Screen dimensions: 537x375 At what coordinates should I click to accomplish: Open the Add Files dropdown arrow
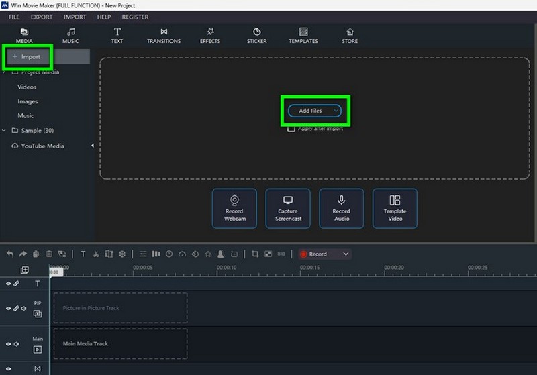tap(336, 111)
